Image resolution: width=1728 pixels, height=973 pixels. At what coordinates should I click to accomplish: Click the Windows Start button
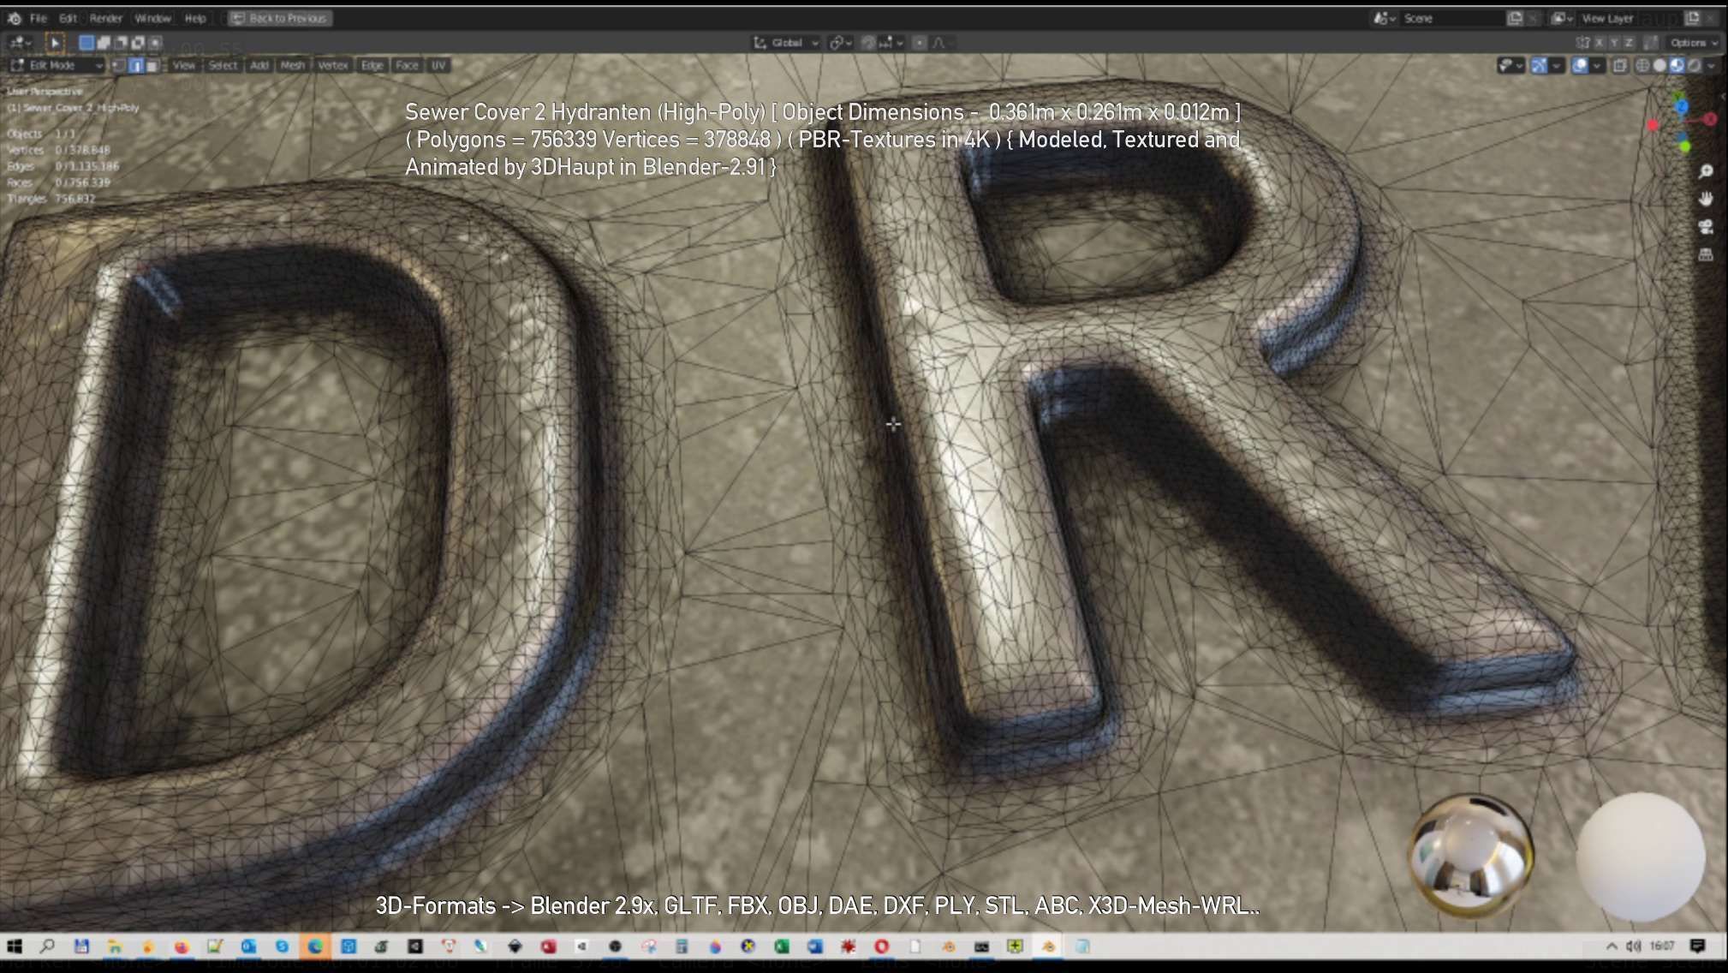point(15,946)
